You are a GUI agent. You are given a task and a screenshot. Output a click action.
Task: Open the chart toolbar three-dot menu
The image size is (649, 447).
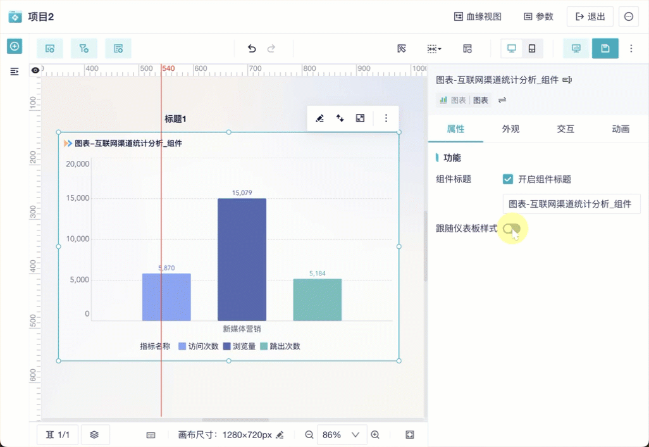point(386,118)
